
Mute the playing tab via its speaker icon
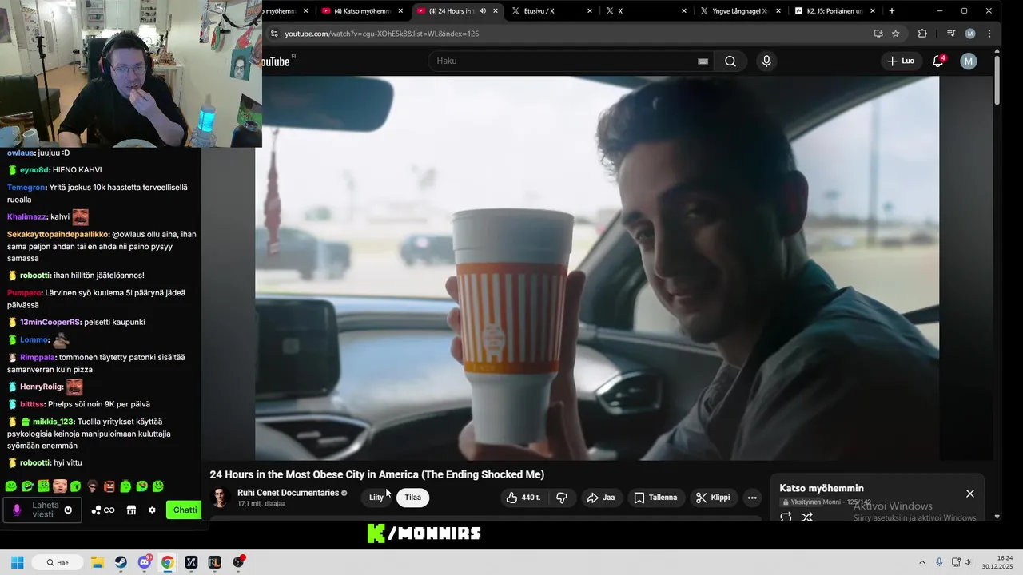(483, 11)
